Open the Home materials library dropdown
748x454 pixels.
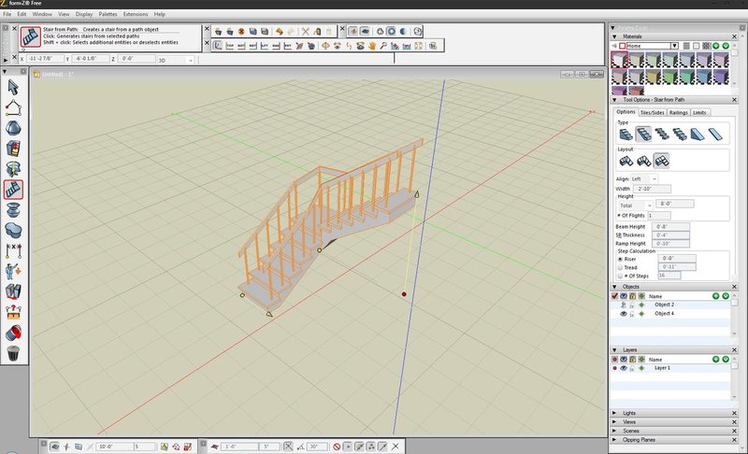coord(672,45)
